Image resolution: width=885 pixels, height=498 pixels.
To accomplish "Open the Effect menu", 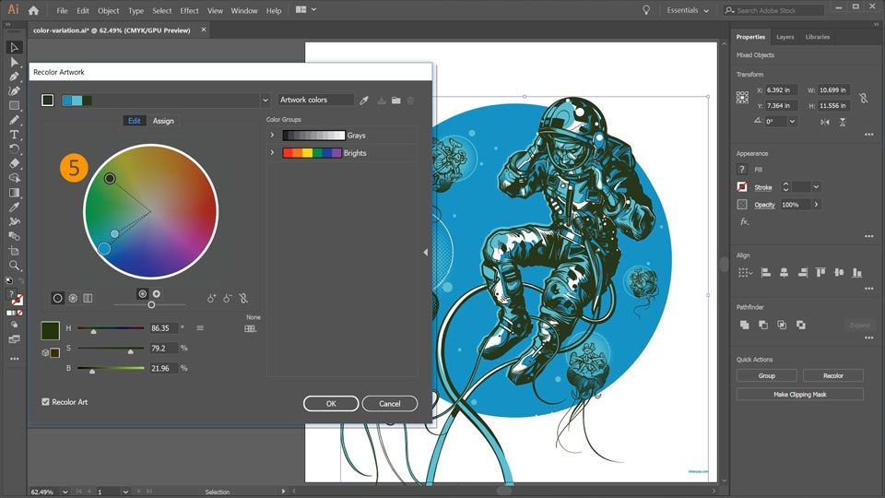I will pyautogui.click(x=189, y=11).
